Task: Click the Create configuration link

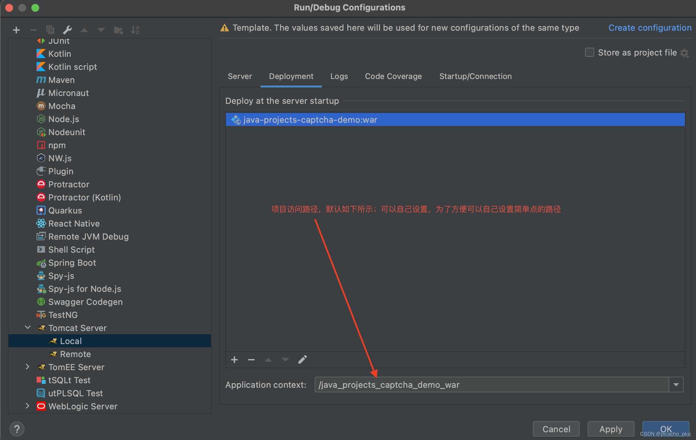Action: point(650,28)
